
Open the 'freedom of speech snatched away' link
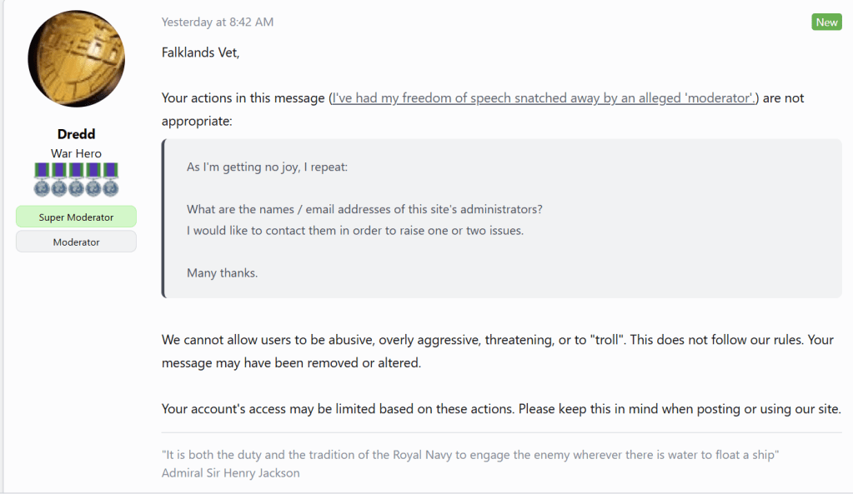click(544, 98)
